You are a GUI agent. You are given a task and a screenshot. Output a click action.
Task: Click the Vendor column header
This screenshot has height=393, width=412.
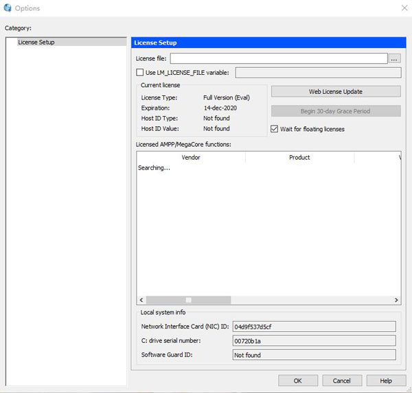pos(191,157)
